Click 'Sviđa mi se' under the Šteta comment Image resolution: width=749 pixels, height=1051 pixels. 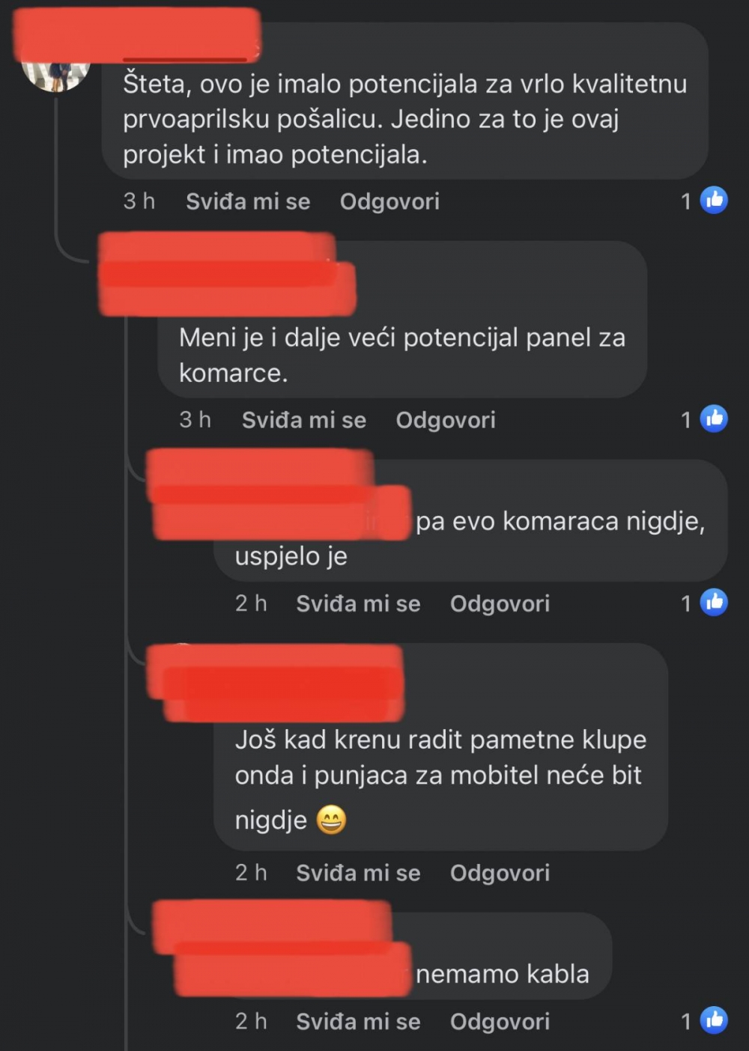[248, 201]
